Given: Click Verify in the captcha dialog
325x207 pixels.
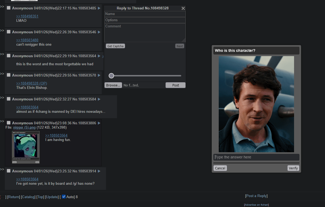Looking at the screenshot, I should pyautogui.click(x=293, y=168).
